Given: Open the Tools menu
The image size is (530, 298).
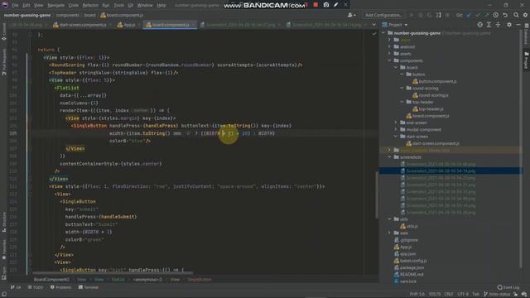Looking at the screenshot, I should [118, 6].
